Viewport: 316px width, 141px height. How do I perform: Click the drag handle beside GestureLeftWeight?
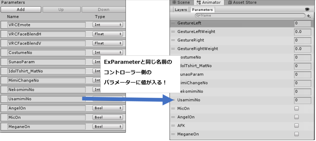(x=173, y=32)
